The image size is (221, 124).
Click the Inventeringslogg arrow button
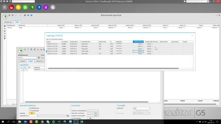(90, 118)
